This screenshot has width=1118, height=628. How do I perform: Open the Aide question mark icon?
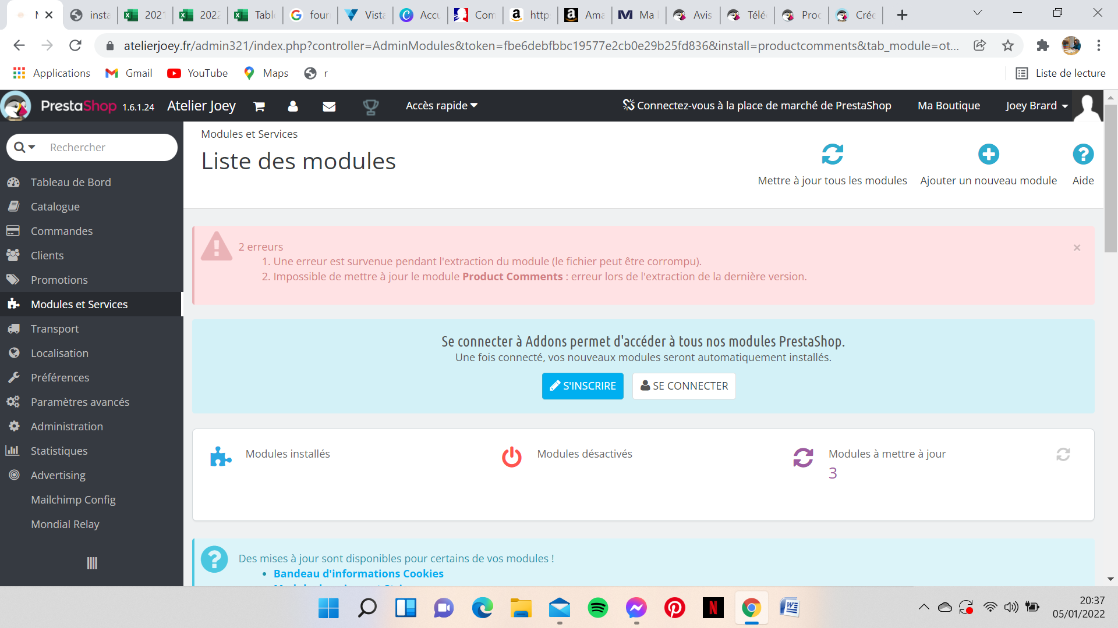pyautogui.click(x=1083, y=154)
